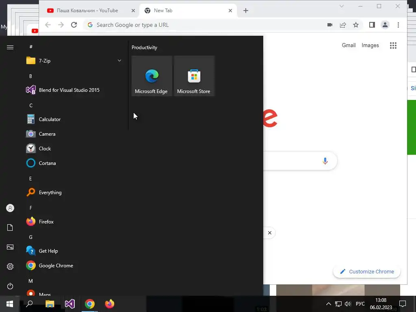
Task: Open File Explorer from the taskbar
Action: [x=50, y=304]
